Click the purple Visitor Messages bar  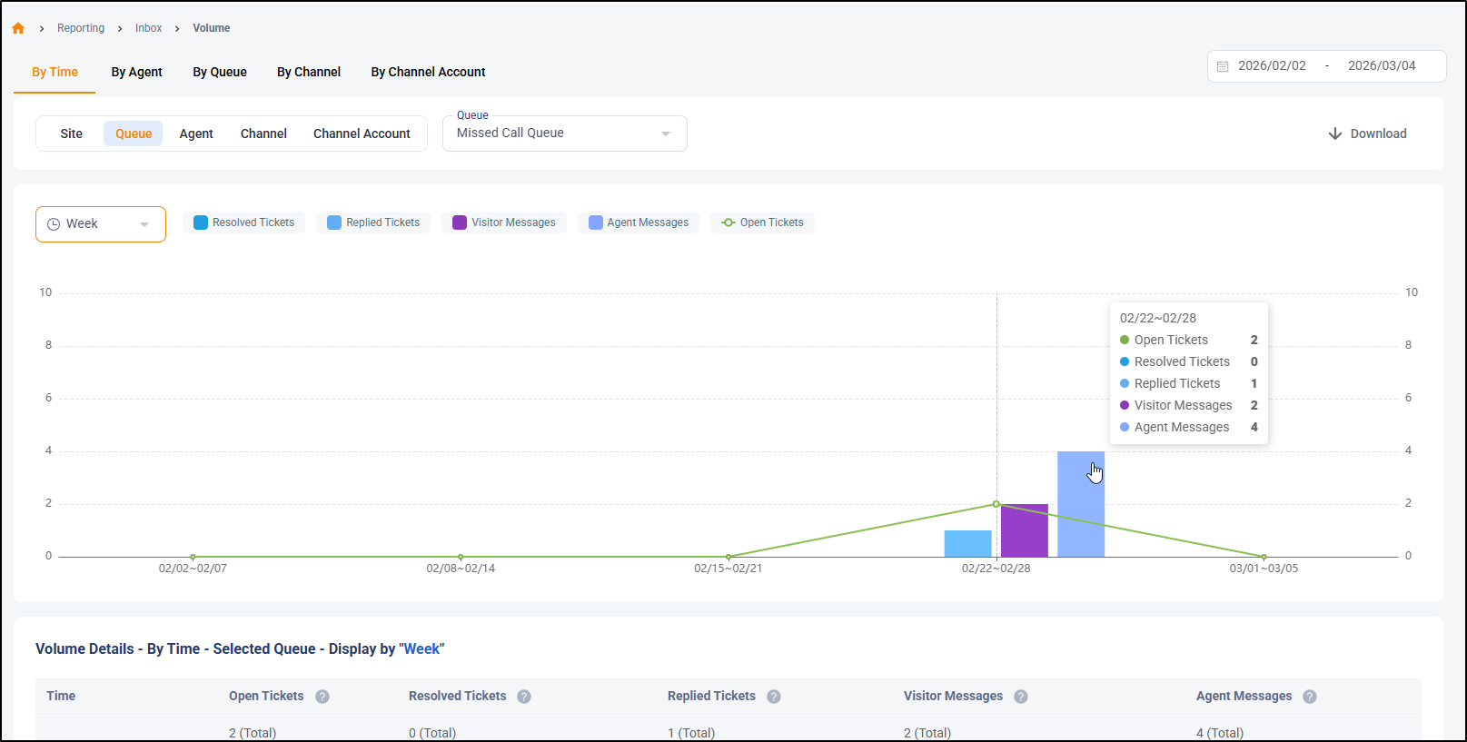point(1025,530)
